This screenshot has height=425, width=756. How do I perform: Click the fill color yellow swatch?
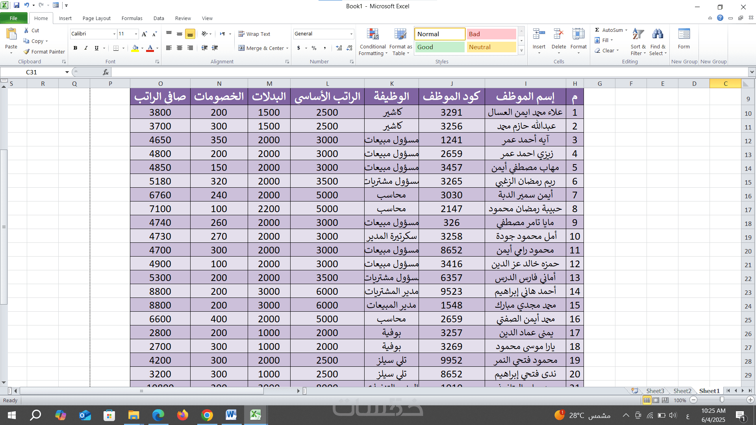(x=135, y=48)
